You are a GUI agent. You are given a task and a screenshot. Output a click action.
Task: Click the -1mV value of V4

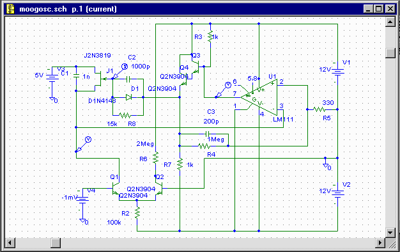70,198
